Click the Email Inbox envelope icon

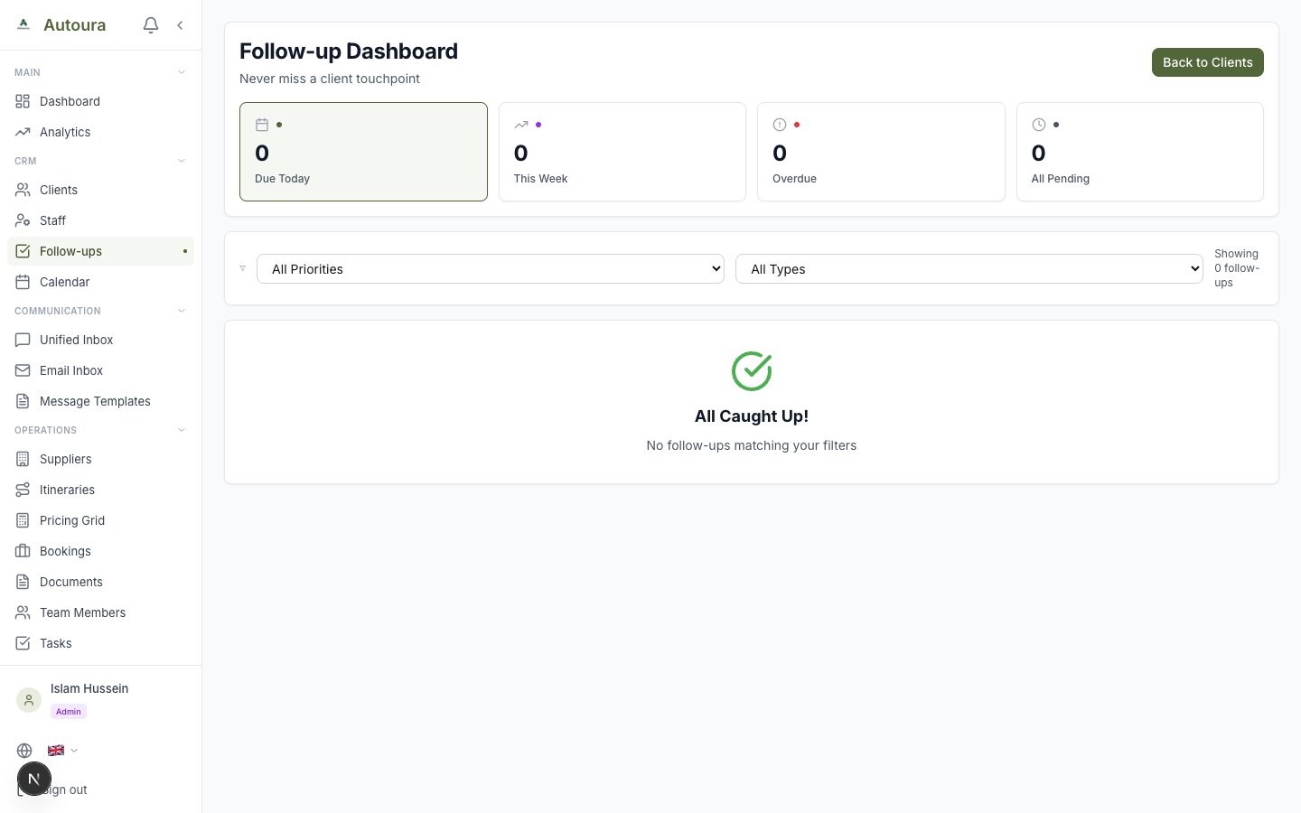(x=23, y=370)
